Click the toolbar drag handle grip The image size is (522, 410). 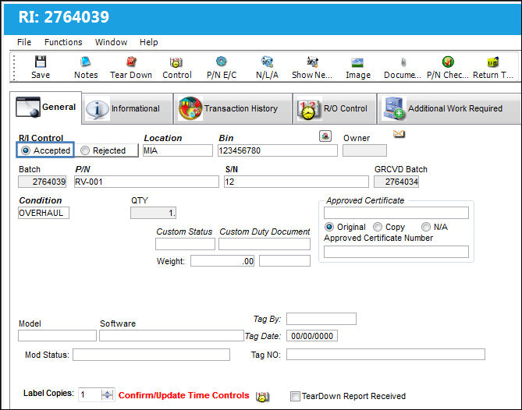point(14,68)
